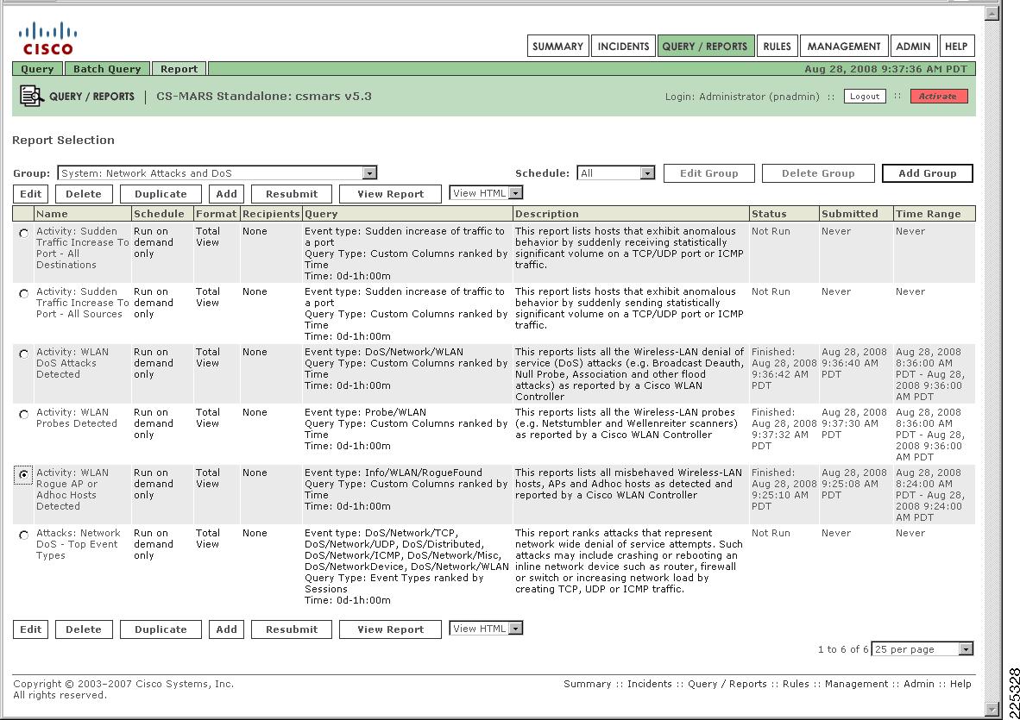
Task: Select the WLAN Probes Detected radio button
Action: point(24,414)
